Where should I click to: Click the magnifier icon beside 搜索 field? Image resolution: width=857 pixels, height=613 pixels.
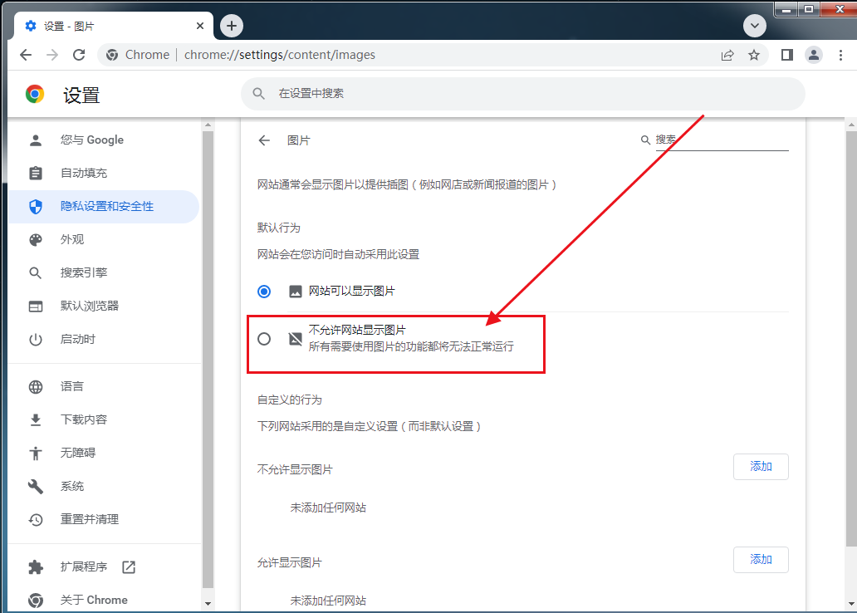tap(645, 140)
